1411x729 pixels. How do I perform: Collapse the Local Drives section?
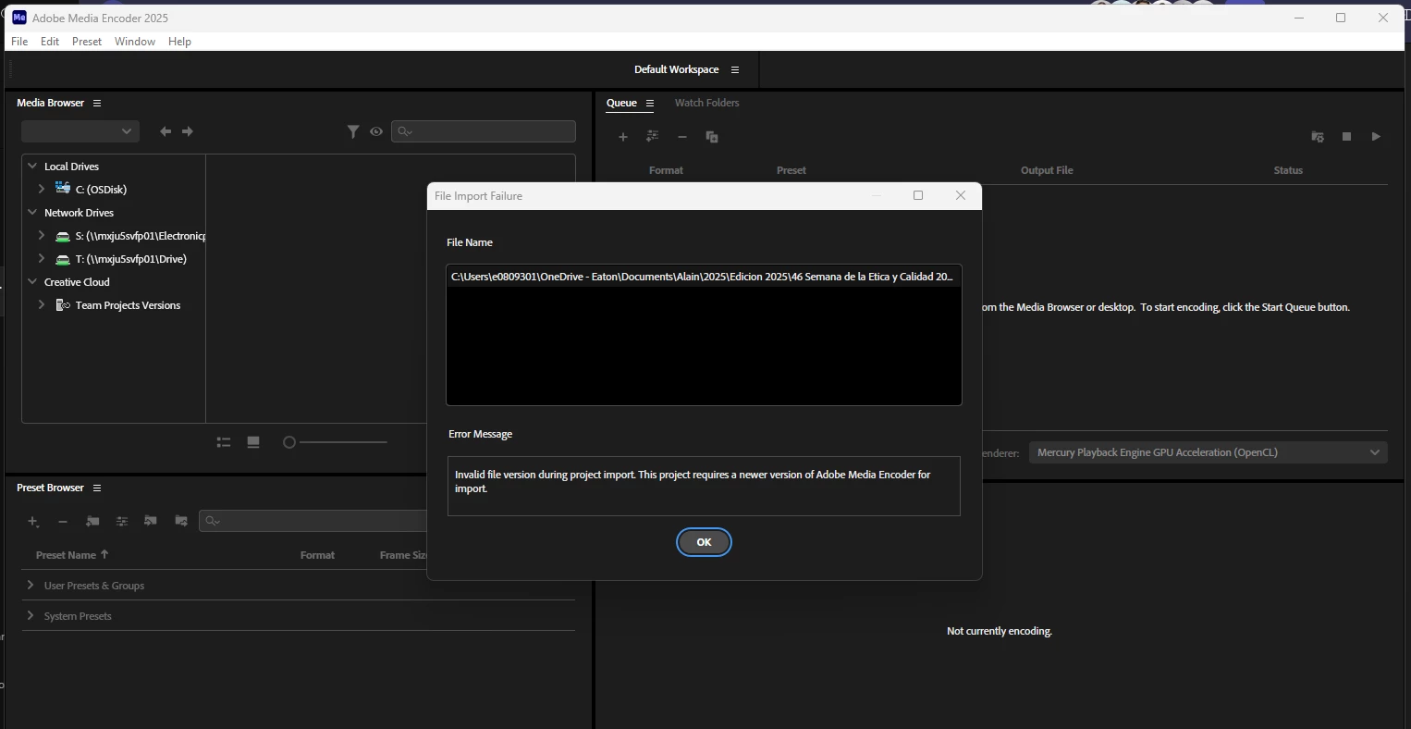[32, 166]
